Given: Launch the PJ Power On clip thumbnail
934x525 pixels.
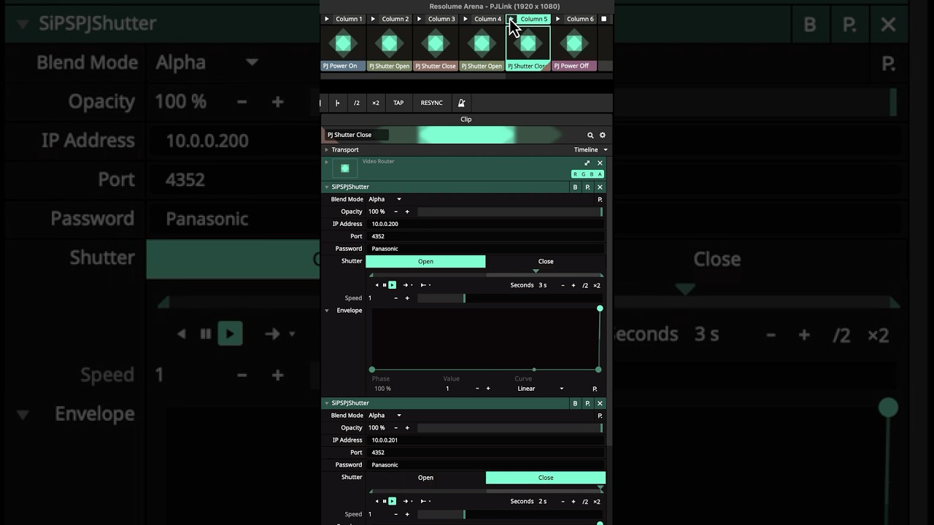Looking at the screenshot, I should pyautogui.click(x=343, y=44).
